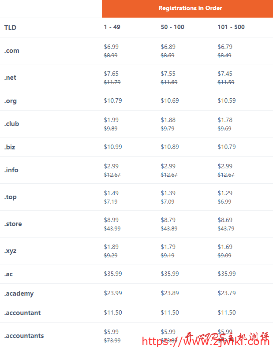
Task: Click the .net TLD label
Action: (x=10, y=78)
